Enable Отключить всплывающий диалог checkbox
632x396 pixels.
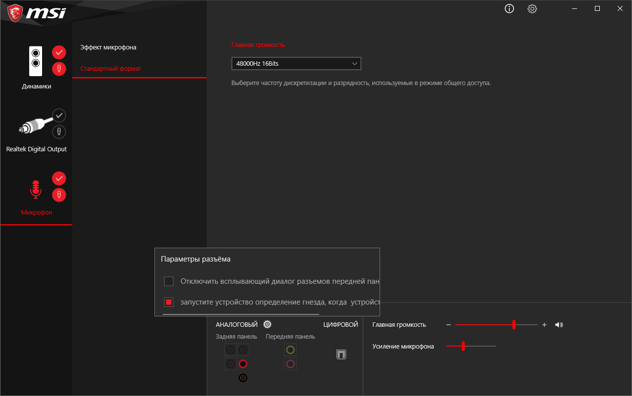pos(169,281)
